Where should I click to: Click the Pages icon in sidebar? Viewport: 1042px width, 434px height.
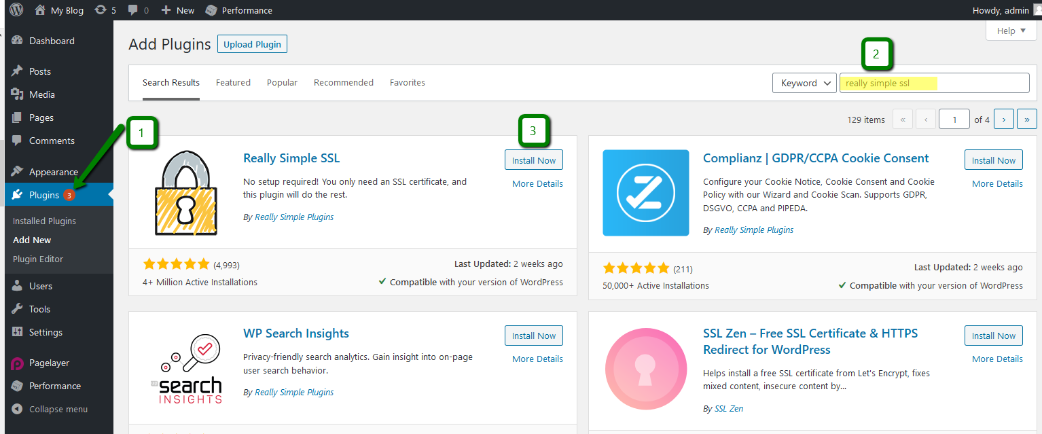17,117
